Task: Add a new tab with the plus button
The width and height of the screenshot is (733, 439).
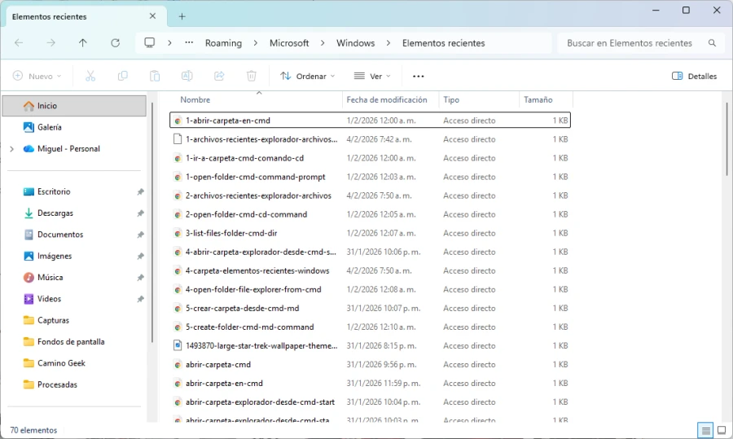Action: 182,17
